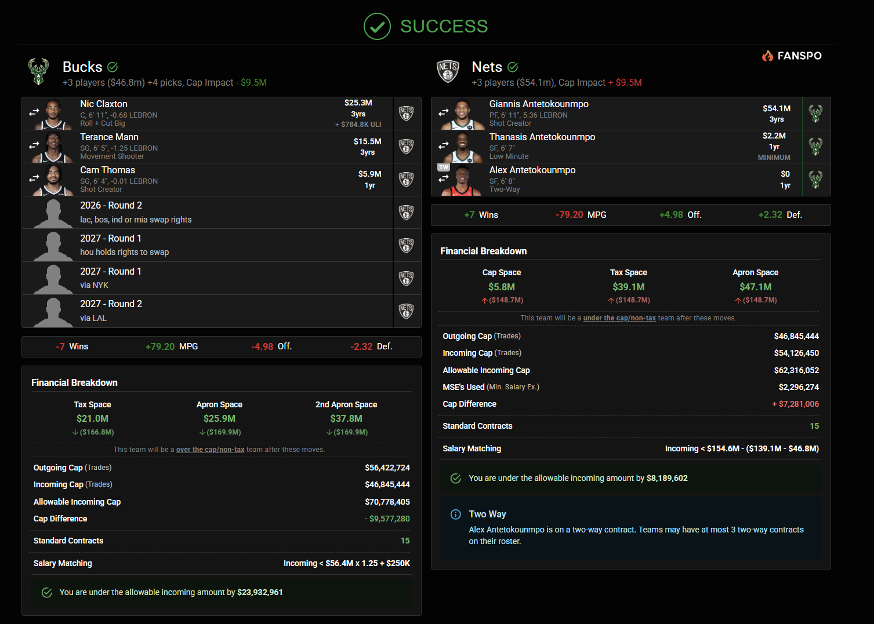Click the '+7 Wins' stat
Screen dimensions: 874x624
pos(481,215)
